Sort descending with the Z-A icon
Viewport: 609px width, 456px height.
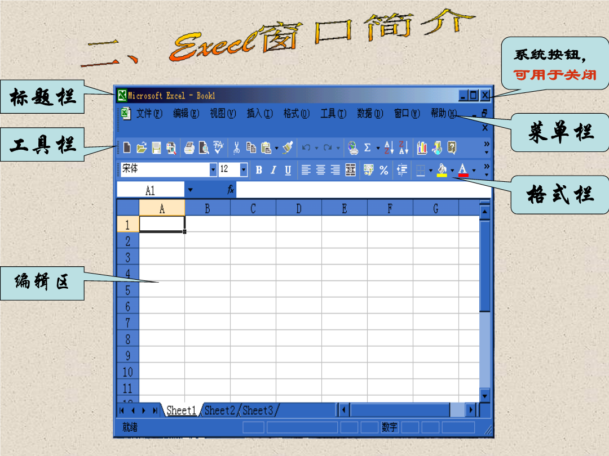(404, 147)
